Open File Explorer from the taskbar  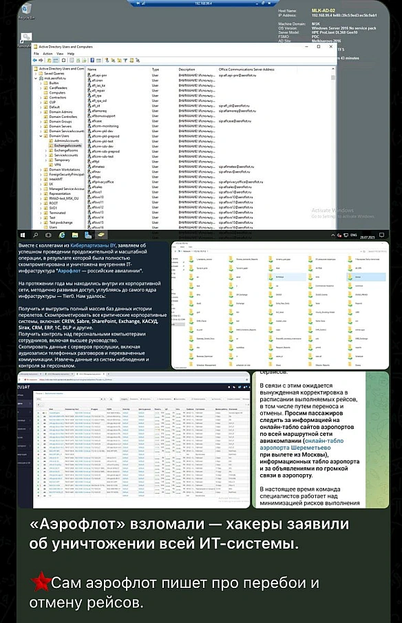pyautogui.click(x=74, y=235)
